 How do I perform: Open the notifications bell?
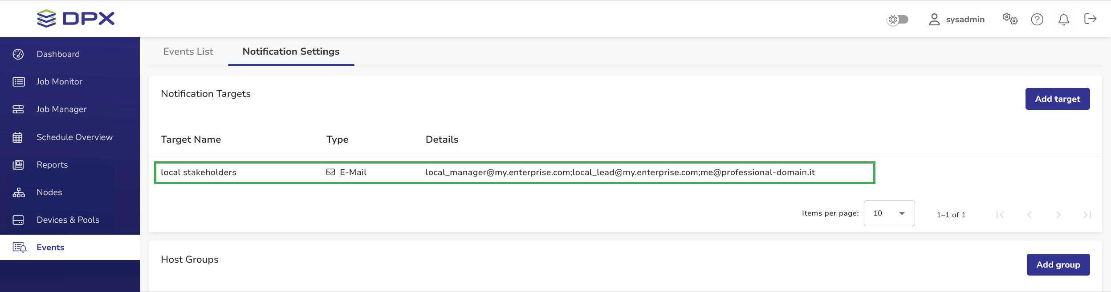[x=1064, y=20]
